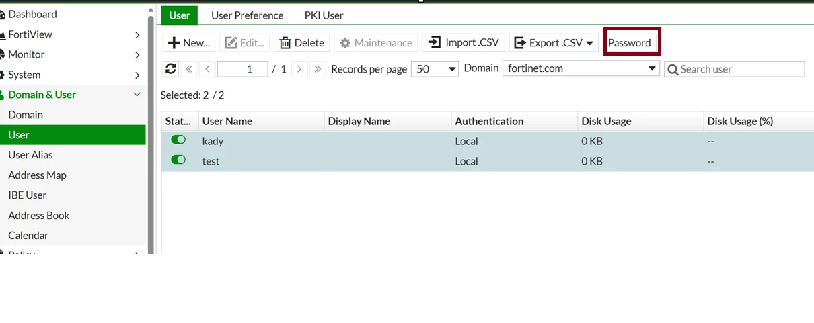
Task: Click the System sidebar item
Action: tap(24, 75)
